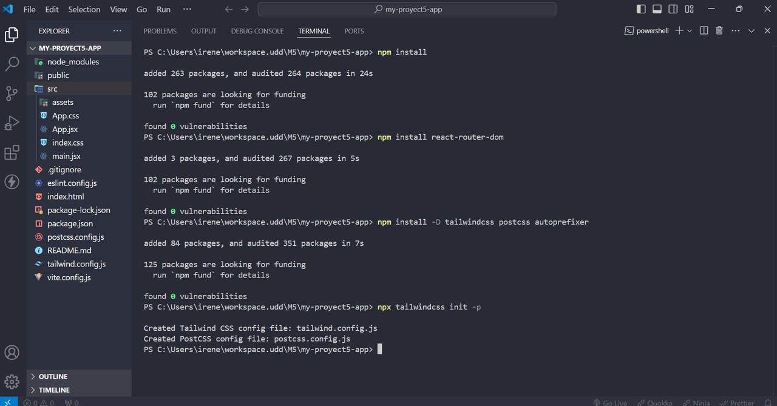Viewport: 777px width, 406px height.
Task: Open the Selection menu
Action: tap(84, 10)
